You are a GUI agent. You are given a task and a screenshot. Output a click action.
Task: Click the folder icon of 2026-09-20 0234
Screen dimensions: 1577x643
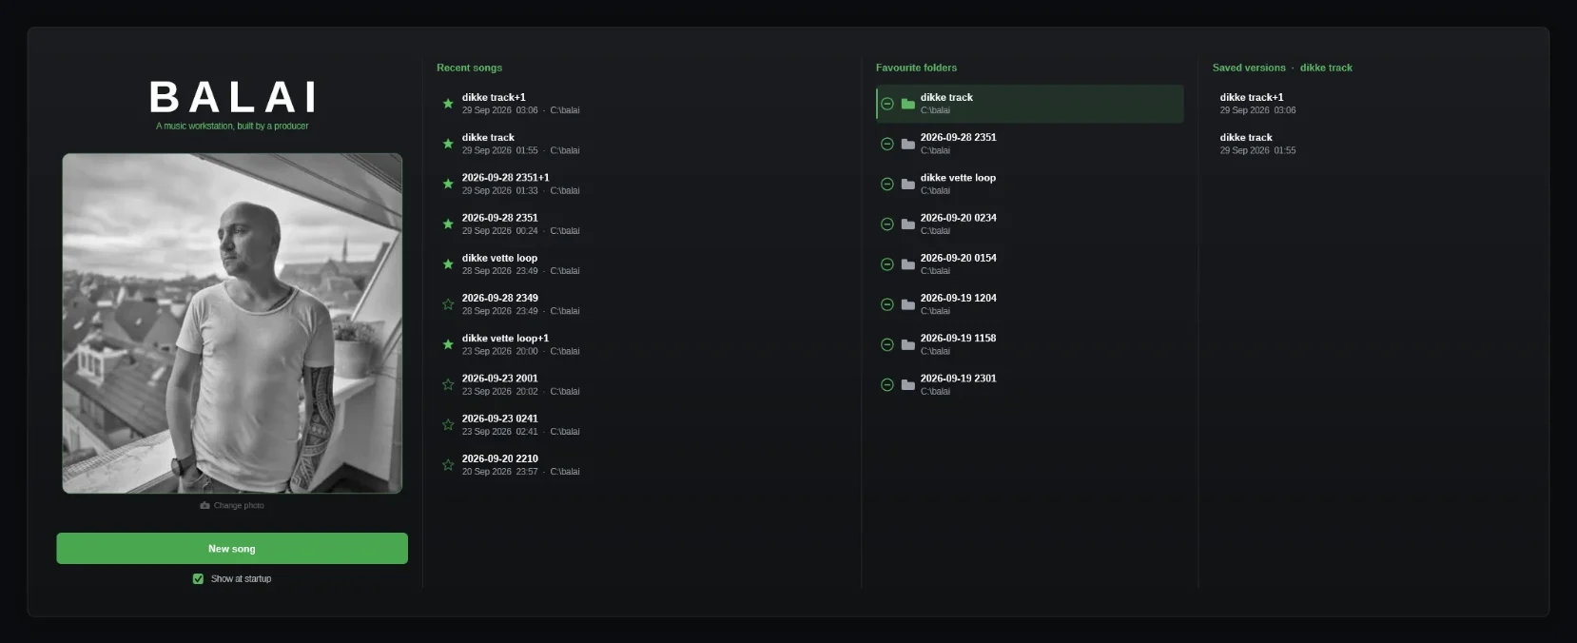[908, 224]
